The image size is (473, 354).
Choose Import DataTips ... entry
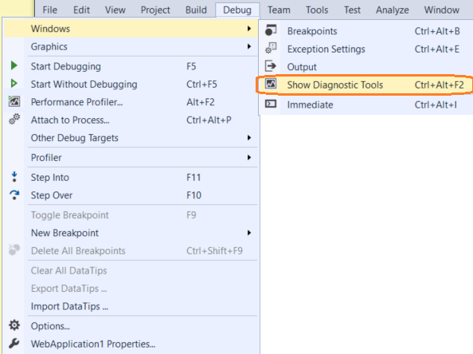tap(131, 306)
